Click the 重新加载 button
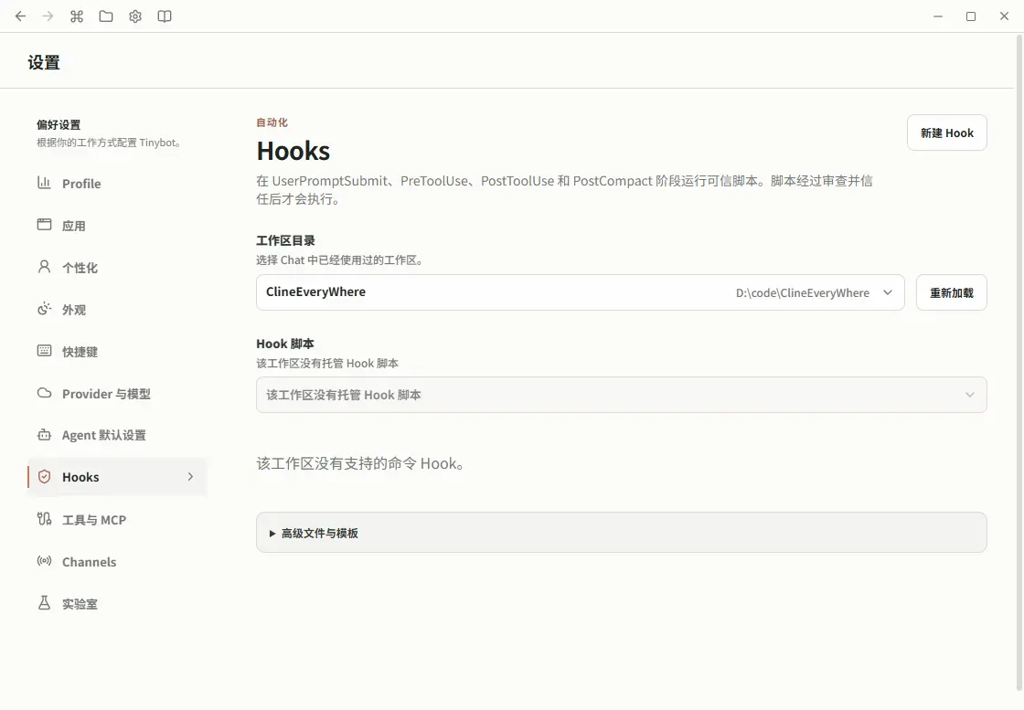The image size is (1024, 710). 951,292
